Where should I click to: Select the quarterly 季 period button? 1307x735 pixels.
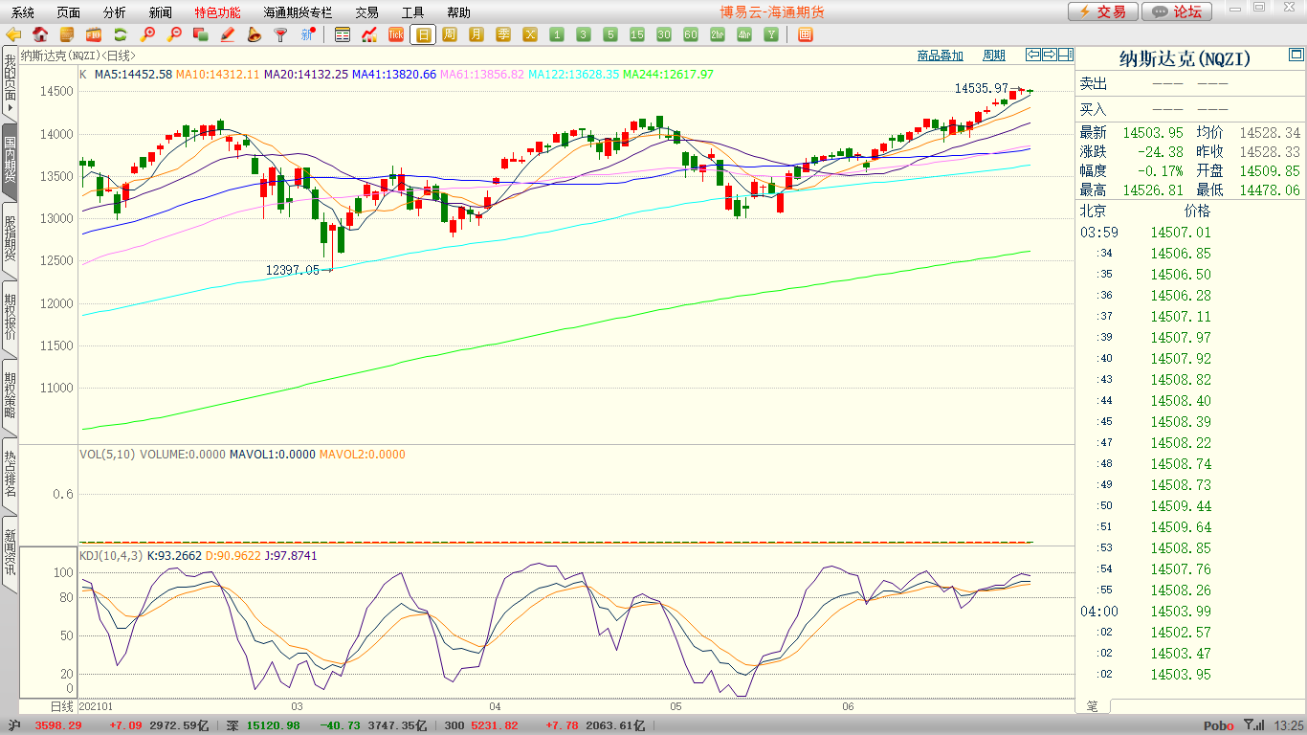point(503,34)
